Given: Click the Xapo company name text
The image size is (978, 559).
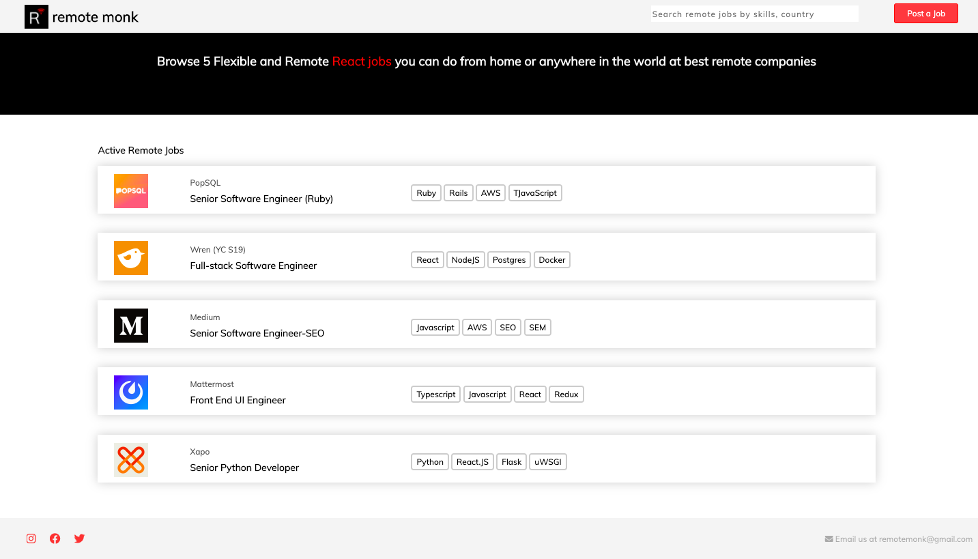Looking at the screenshot, I should pyautogui.click(x=200, y=452).
